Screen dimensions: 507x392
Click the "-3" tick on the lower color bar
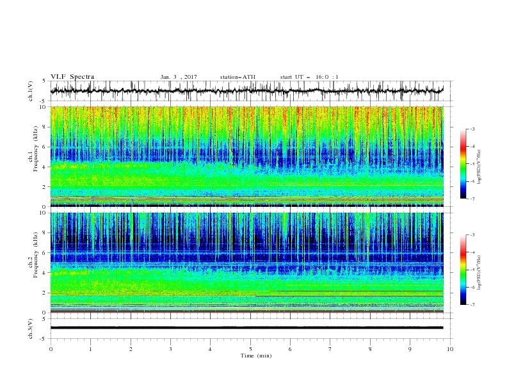[472, 235]
